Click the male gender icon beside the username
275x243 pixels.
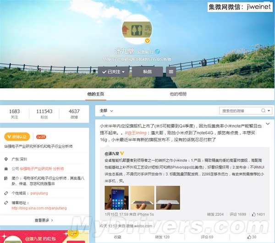click(157, 52)
